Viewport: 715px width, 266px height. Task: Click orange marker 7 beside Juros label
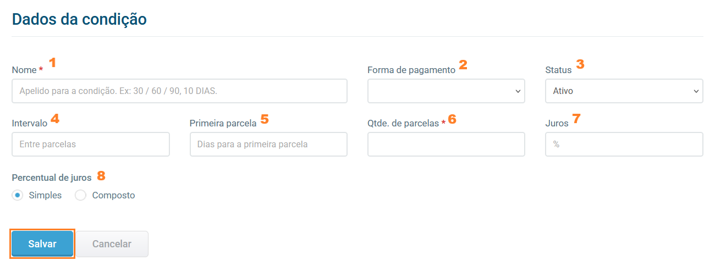click(576, 118)
